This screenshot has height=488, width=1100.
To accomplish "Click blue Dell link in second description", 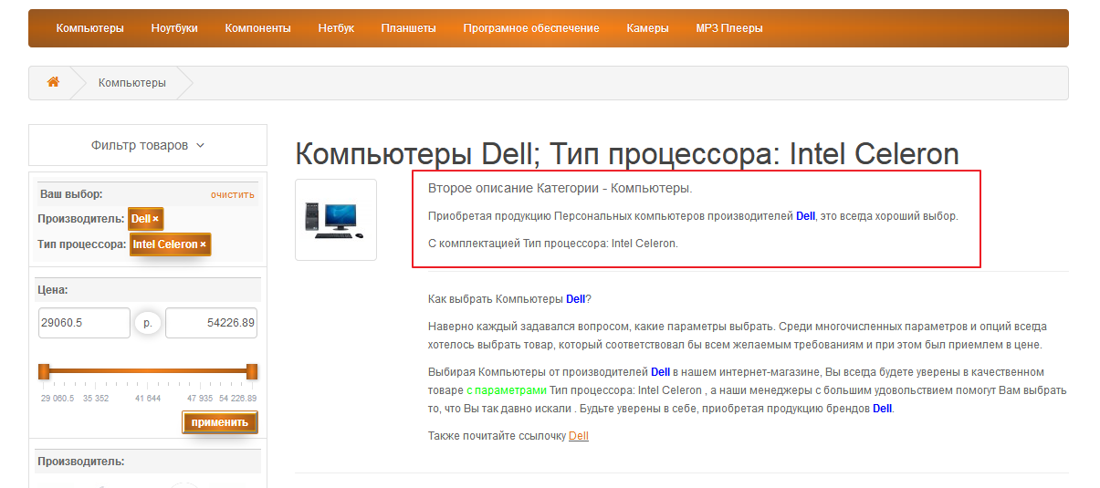I will click(x=805, y=216).
